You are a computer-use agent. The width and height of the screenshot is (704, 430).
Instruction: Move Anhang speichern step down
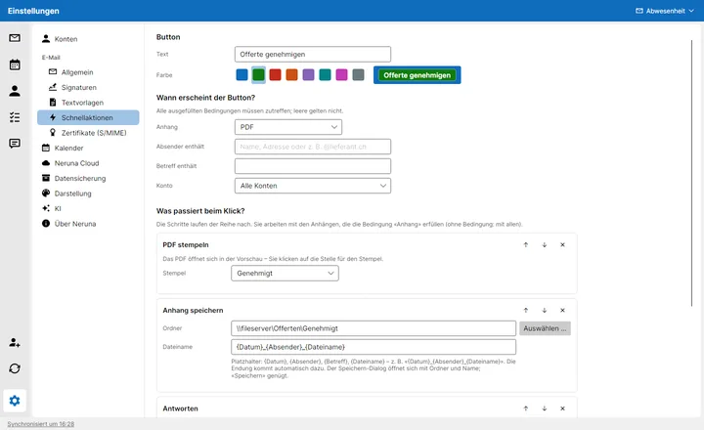pyautogui.click(x=545, y=310)
